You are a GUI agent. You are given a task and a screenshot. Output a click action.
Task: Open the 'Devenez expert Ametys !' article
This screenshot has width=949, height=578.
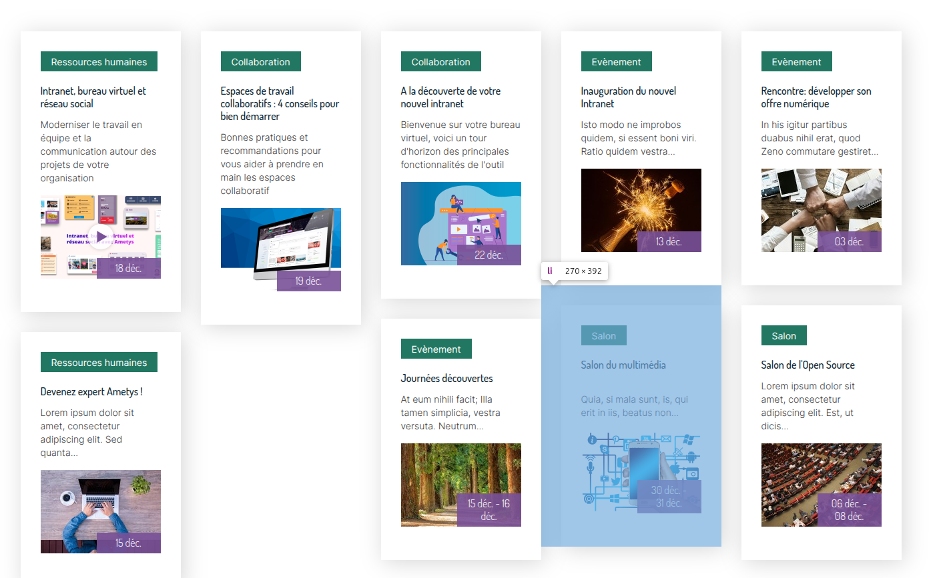point(91,392)
